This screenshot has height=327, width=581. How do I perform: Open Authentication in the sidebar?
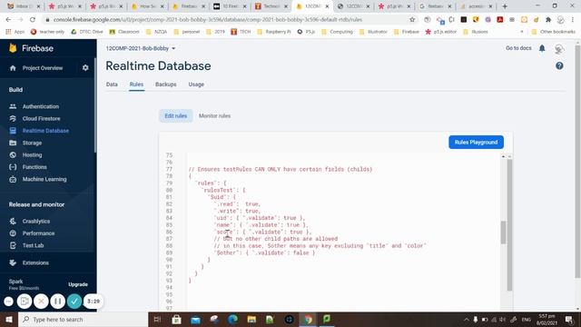(40, 107)
